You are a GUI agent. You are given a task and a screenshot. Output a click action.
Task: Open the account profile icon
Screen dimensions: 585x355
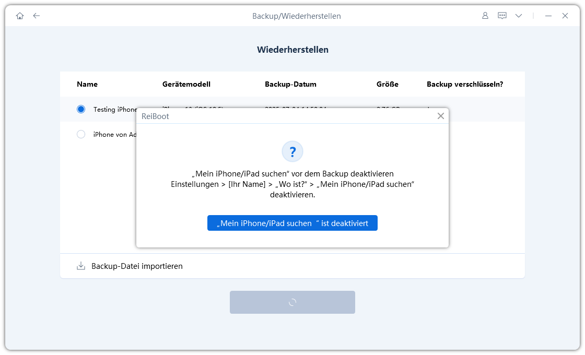(485, 16)
